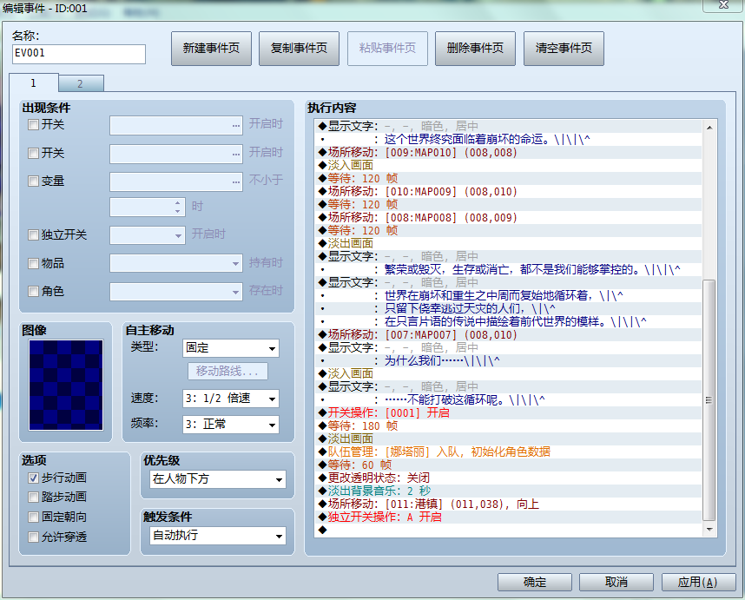Click the 新建事件页 button
745x600 pixels.
pyautogui.click(x=211, y=49)
